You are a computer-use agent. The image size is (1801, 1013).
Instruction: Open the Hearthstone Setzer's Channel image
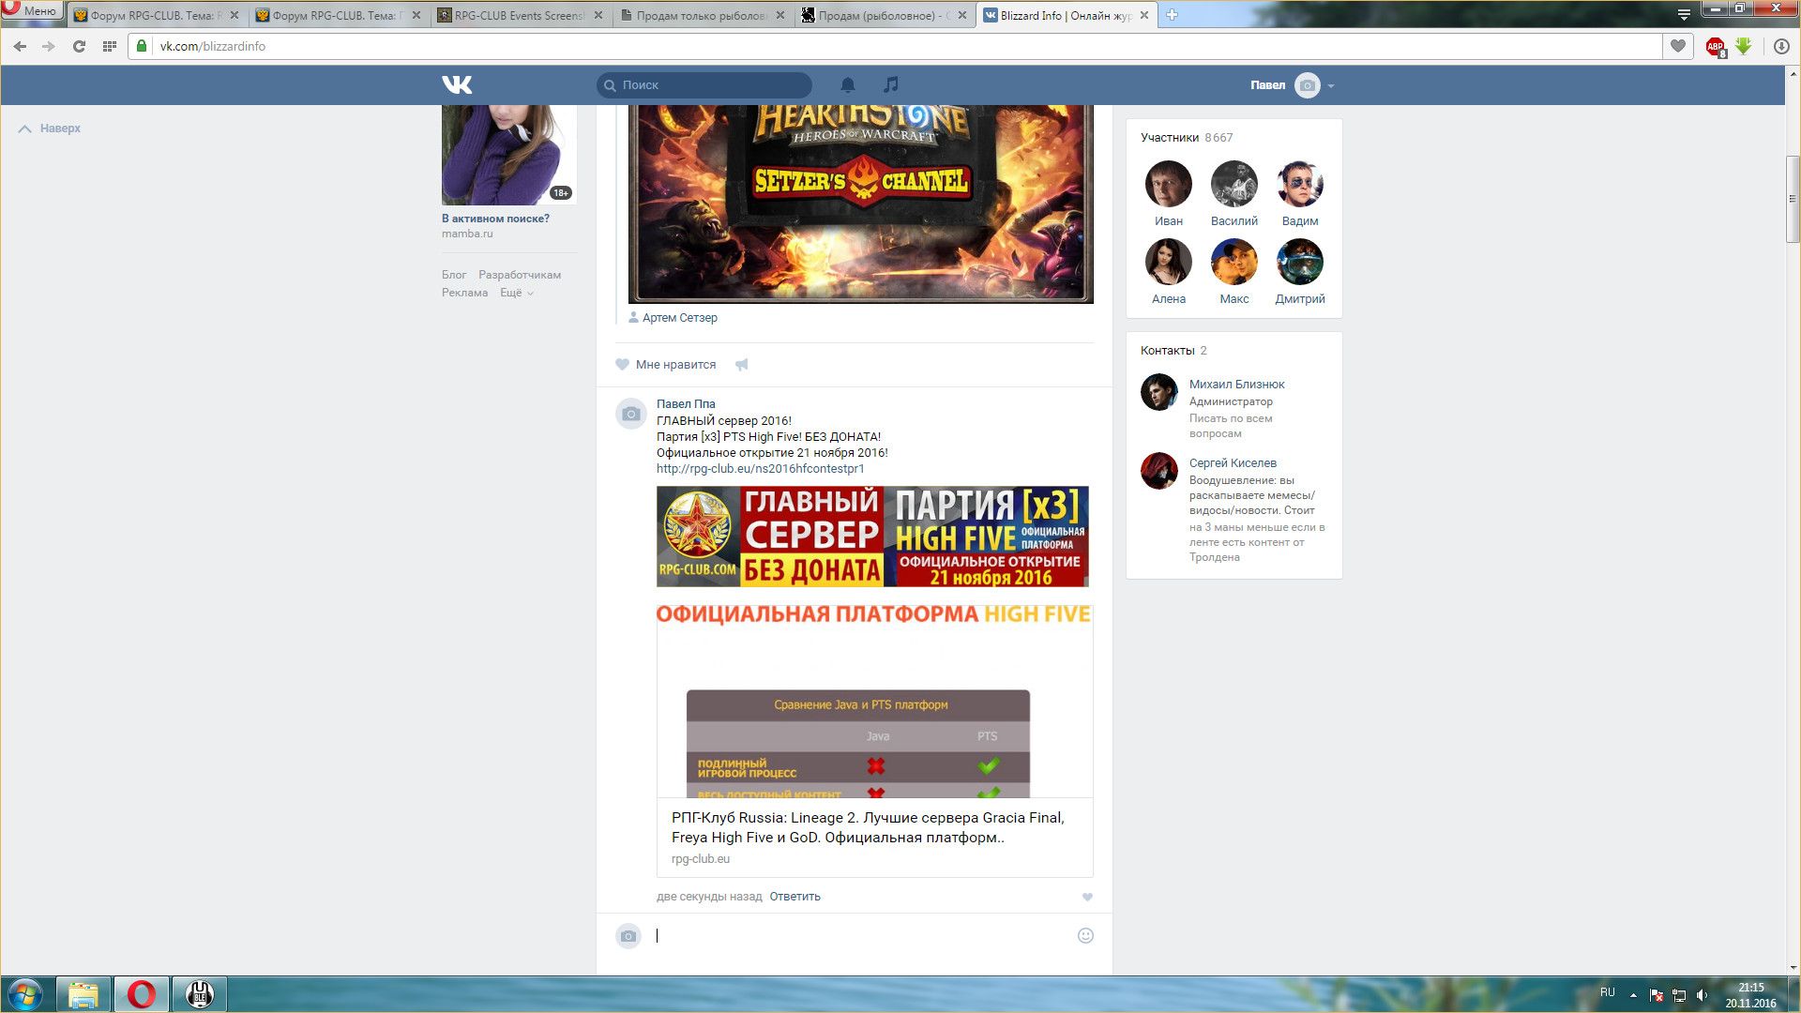[861, 204]
